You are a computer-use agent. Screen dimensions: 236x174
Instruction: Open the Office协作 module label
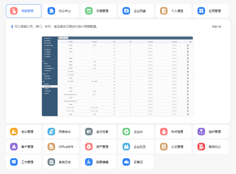click(x=66, y=147)
